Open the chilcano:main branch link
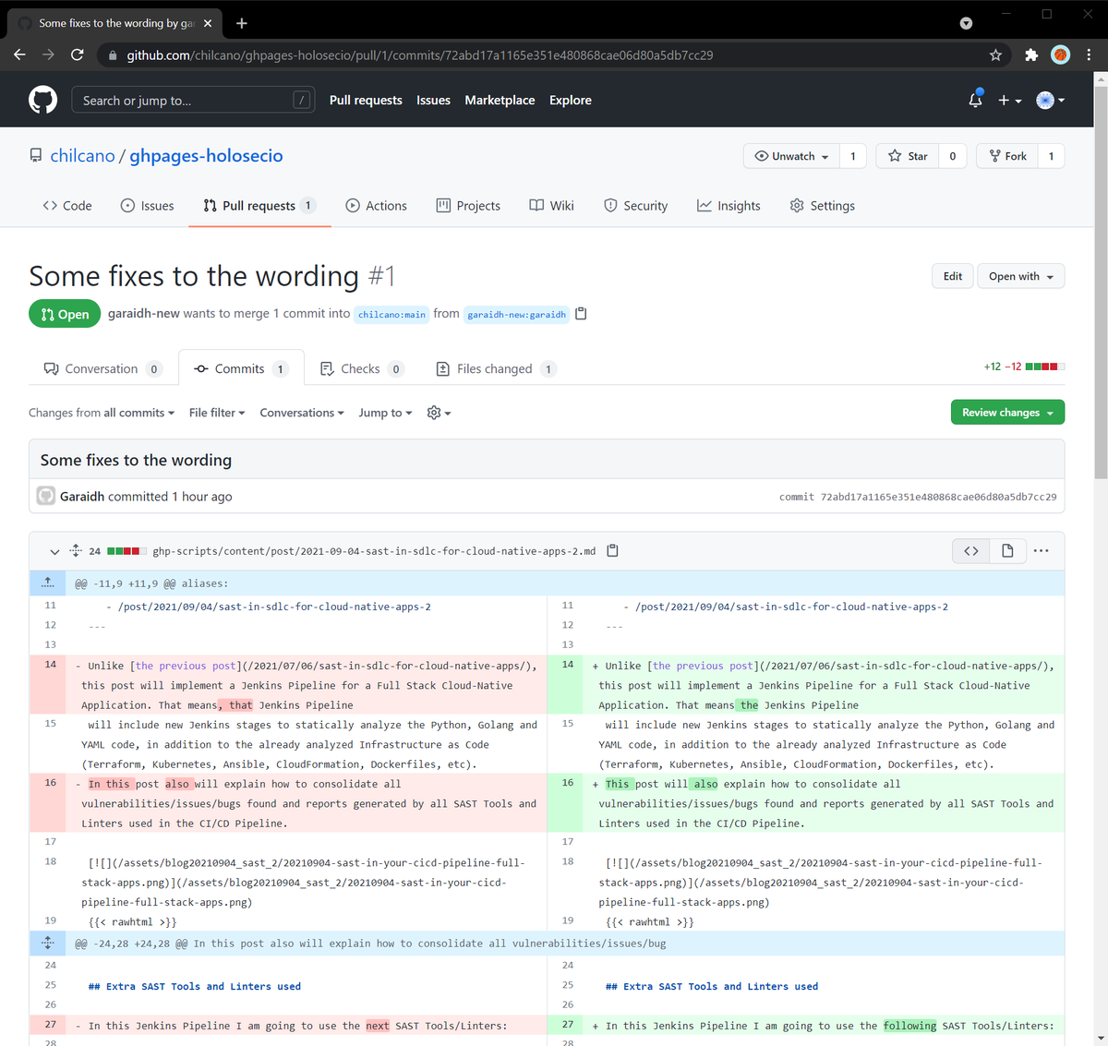This screenshot has height=1046, width=1108. tap(391, 315)
